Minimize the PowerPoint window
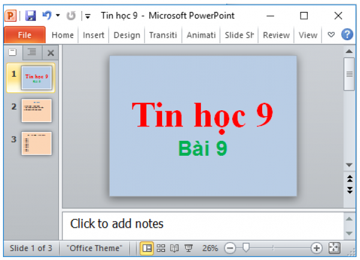This screenshot has height=260, width=360. click(x=270, y=16)
